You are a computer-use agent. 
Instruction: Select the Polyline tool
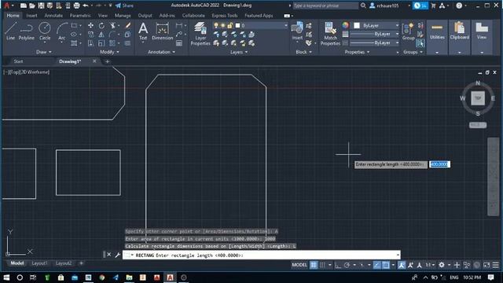(26, 31)
